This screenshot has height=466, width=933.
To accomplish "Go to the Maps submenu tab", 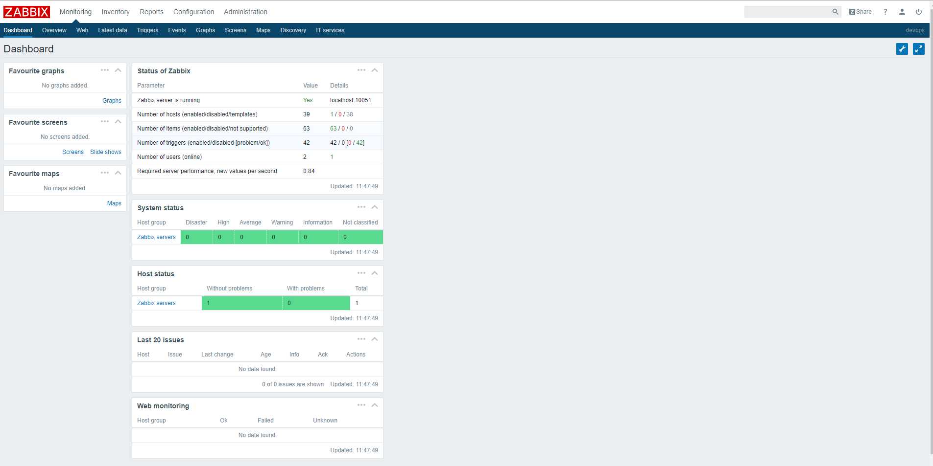I will coord(263,30).
